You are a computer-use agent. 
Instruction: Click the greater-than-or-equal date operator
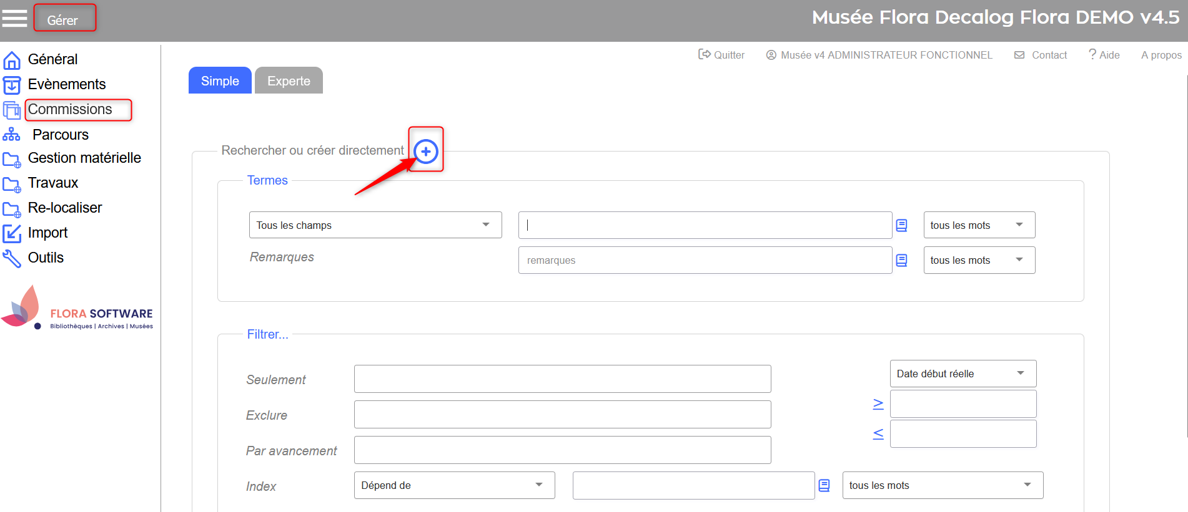pyautogui.click(x=878, y=404)
